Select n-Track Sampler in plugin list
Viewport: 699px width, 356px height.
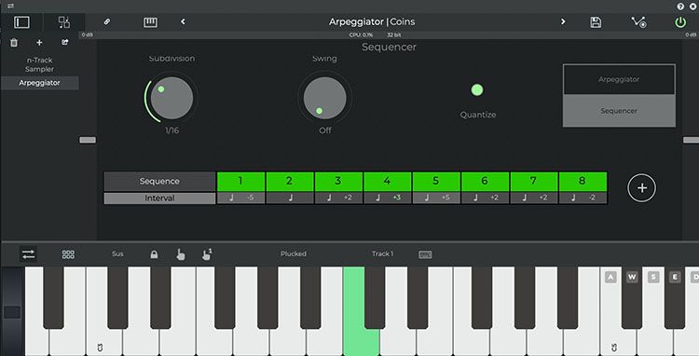[39, 64]
